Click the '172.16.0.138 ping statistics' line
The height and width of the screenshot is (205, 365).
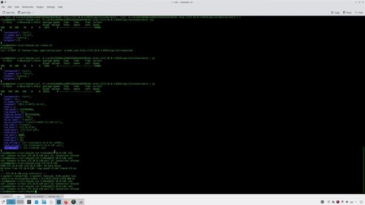23,173
